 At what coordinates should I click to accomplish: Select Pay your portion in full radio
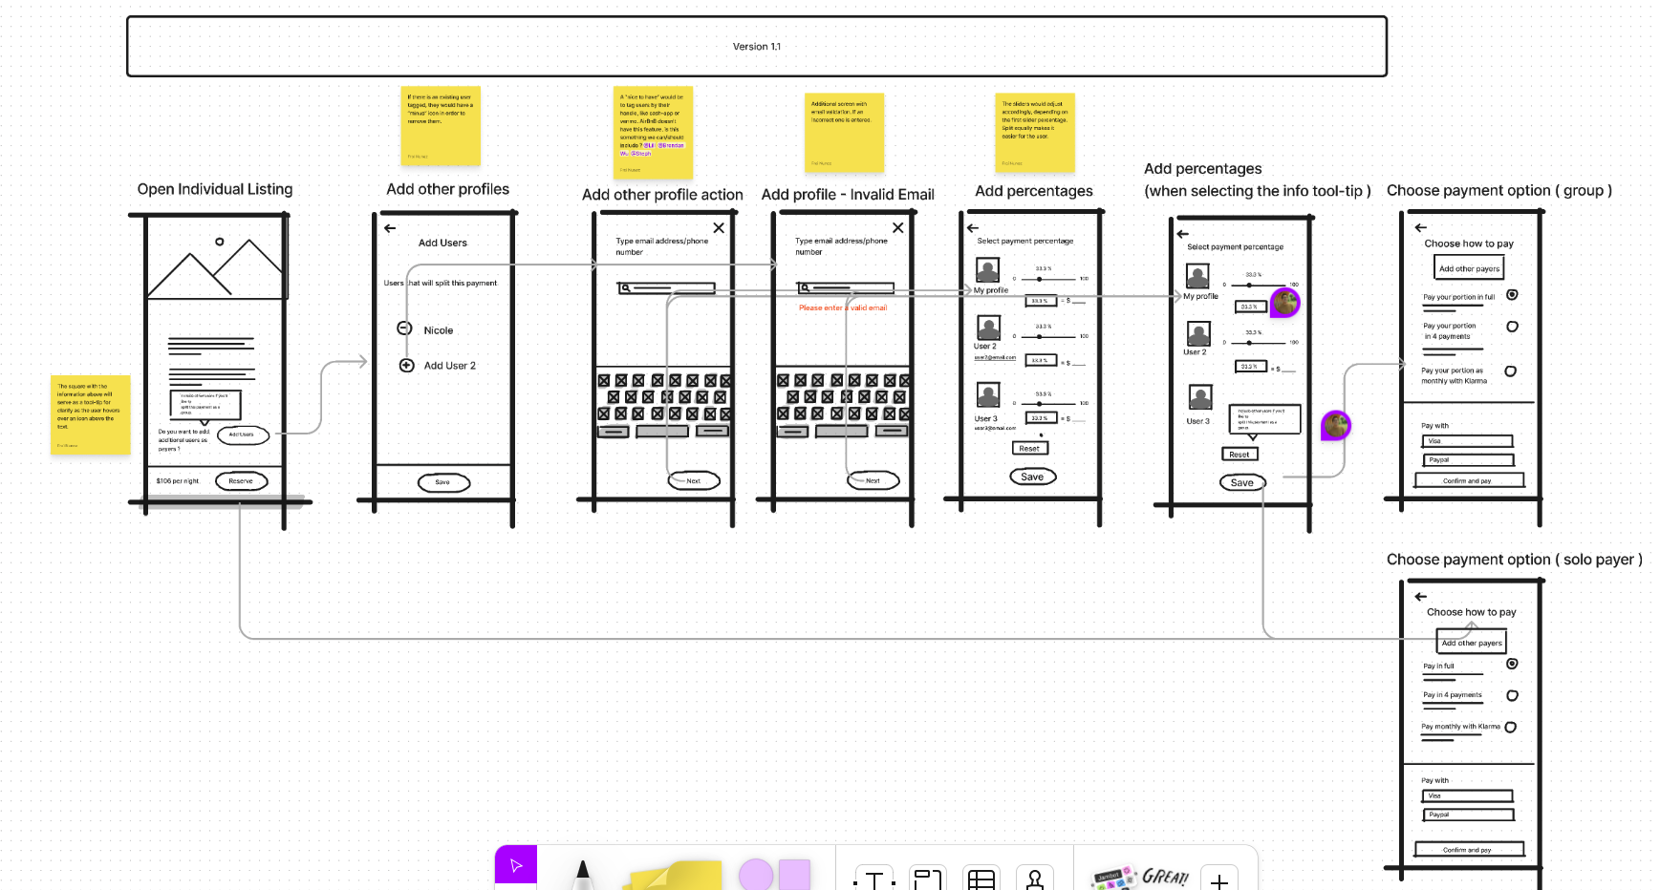(1512, 295)
